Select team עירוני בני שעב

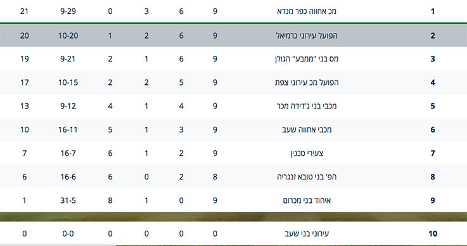(x=307, y=233)
